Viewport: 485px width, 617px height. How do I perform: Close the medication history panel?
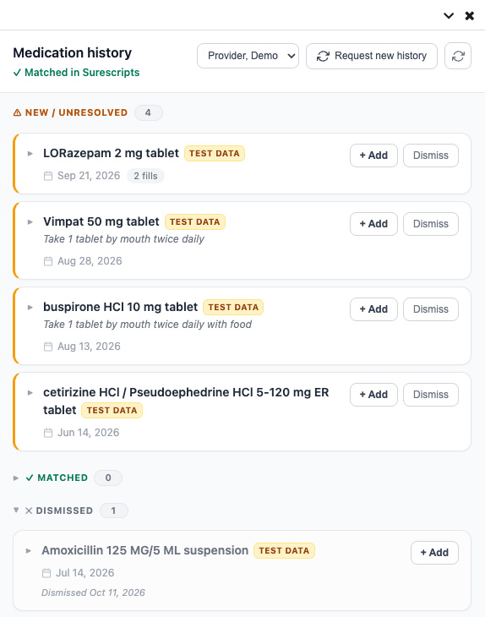coord(469,16)
